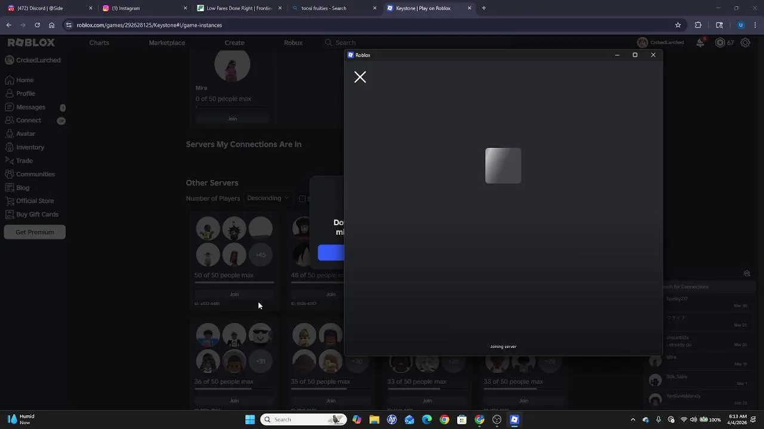The height and width of the screenshot is (429, 764).
Task: Click 'Servers My Connections Are In' heading
Action: click(x=244, y=144)
